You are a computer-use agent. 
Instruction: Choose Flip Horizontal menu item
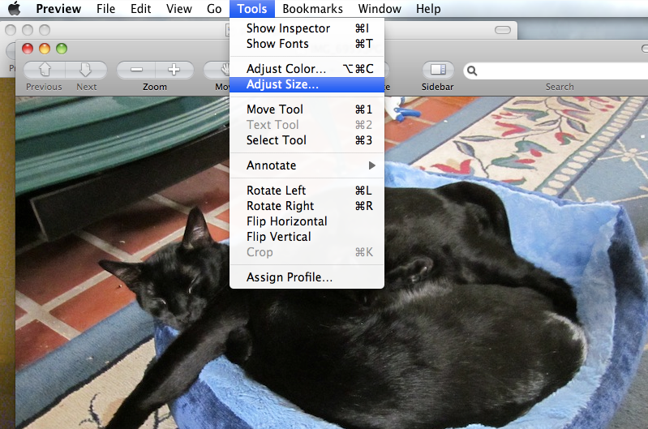click(307, 221)
